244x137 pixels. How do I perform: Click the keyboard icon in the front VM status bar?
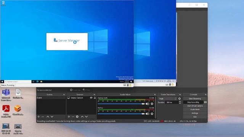click(x=125, y=85)
